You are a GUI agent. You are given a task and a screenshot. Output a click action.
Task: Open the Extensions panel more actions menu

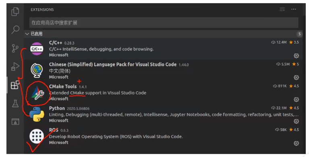(294, 9)
